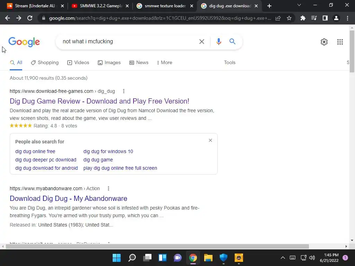
Task: Search for dig dug for windows 10
Action: pyautogui.click(x=108, y=151)
